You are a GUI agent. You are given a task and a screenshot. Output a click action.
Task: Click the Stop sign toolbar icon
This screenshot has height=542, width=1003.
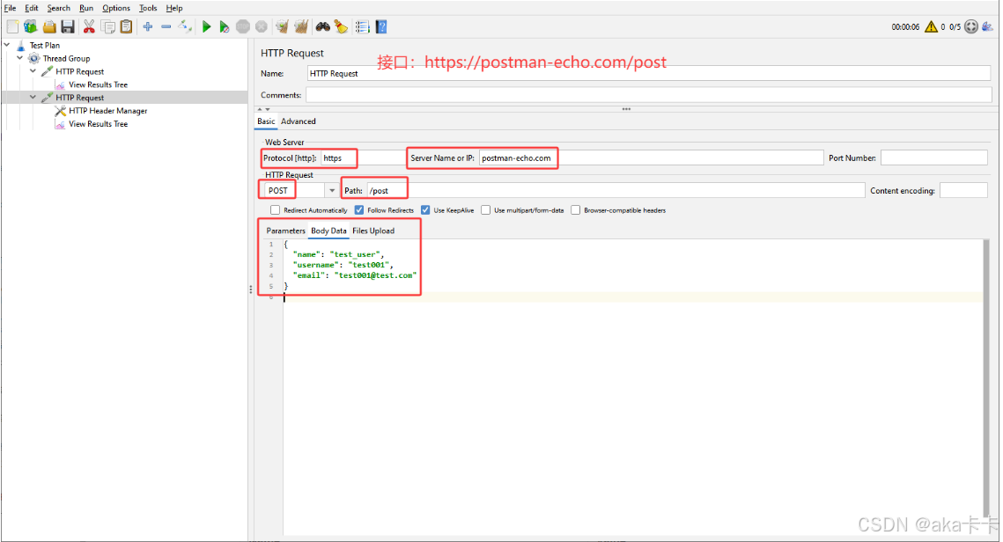[243, 27]
